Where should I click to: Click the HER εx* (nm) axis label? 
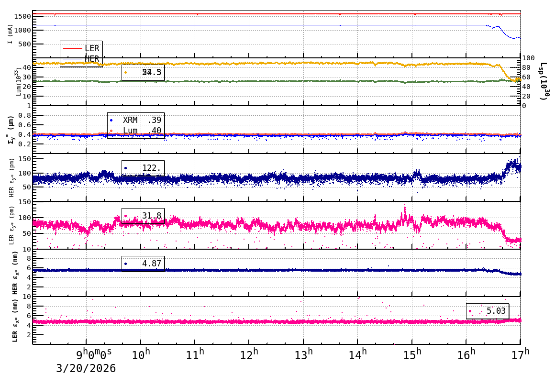(15, 273)
